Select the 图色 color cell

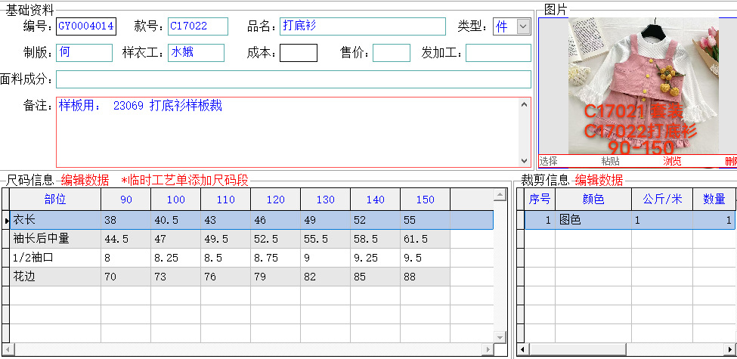point(593,220)
